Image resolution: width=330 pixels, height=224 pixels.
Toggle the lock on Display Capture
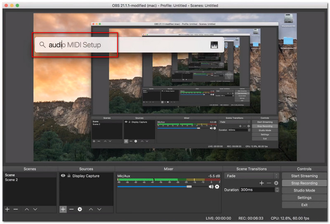[x=69, y=176]
